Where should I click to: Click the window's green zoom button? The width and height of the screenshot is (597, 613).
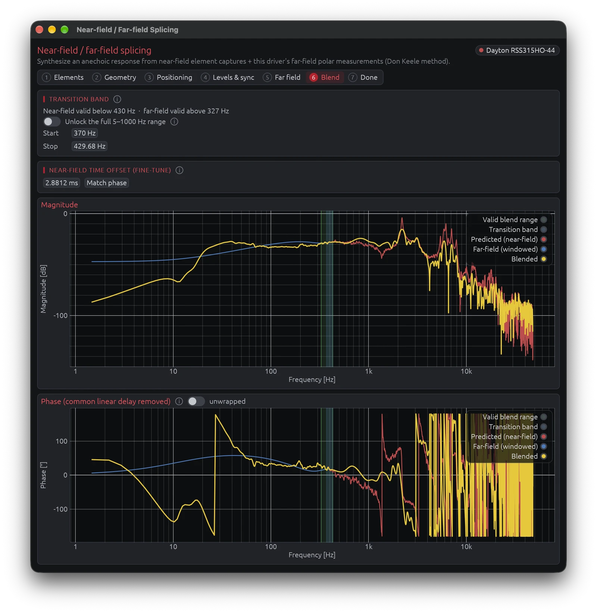point(65,29)
